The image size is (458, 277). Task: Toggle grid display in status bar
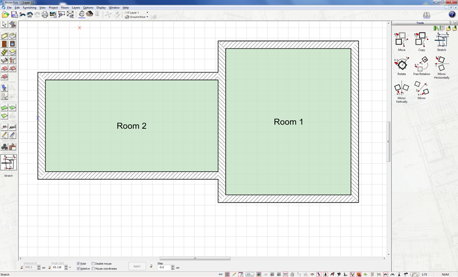(227, 274)
